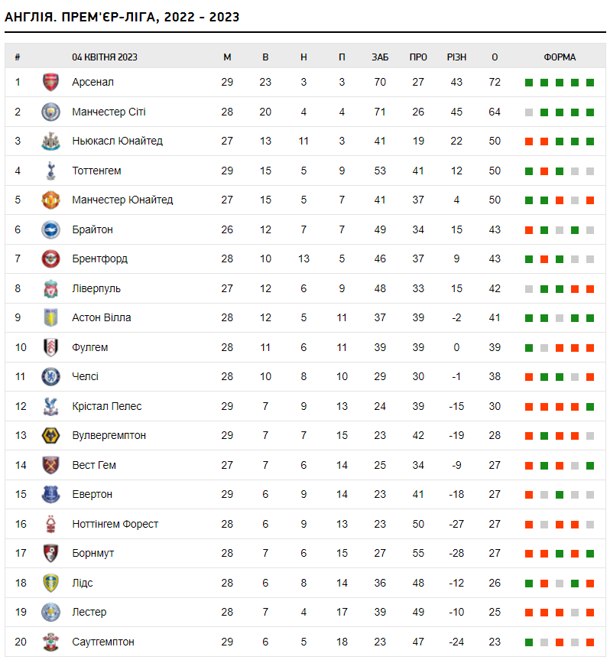Click the Liverpool club crest icon

pos(50,288)
